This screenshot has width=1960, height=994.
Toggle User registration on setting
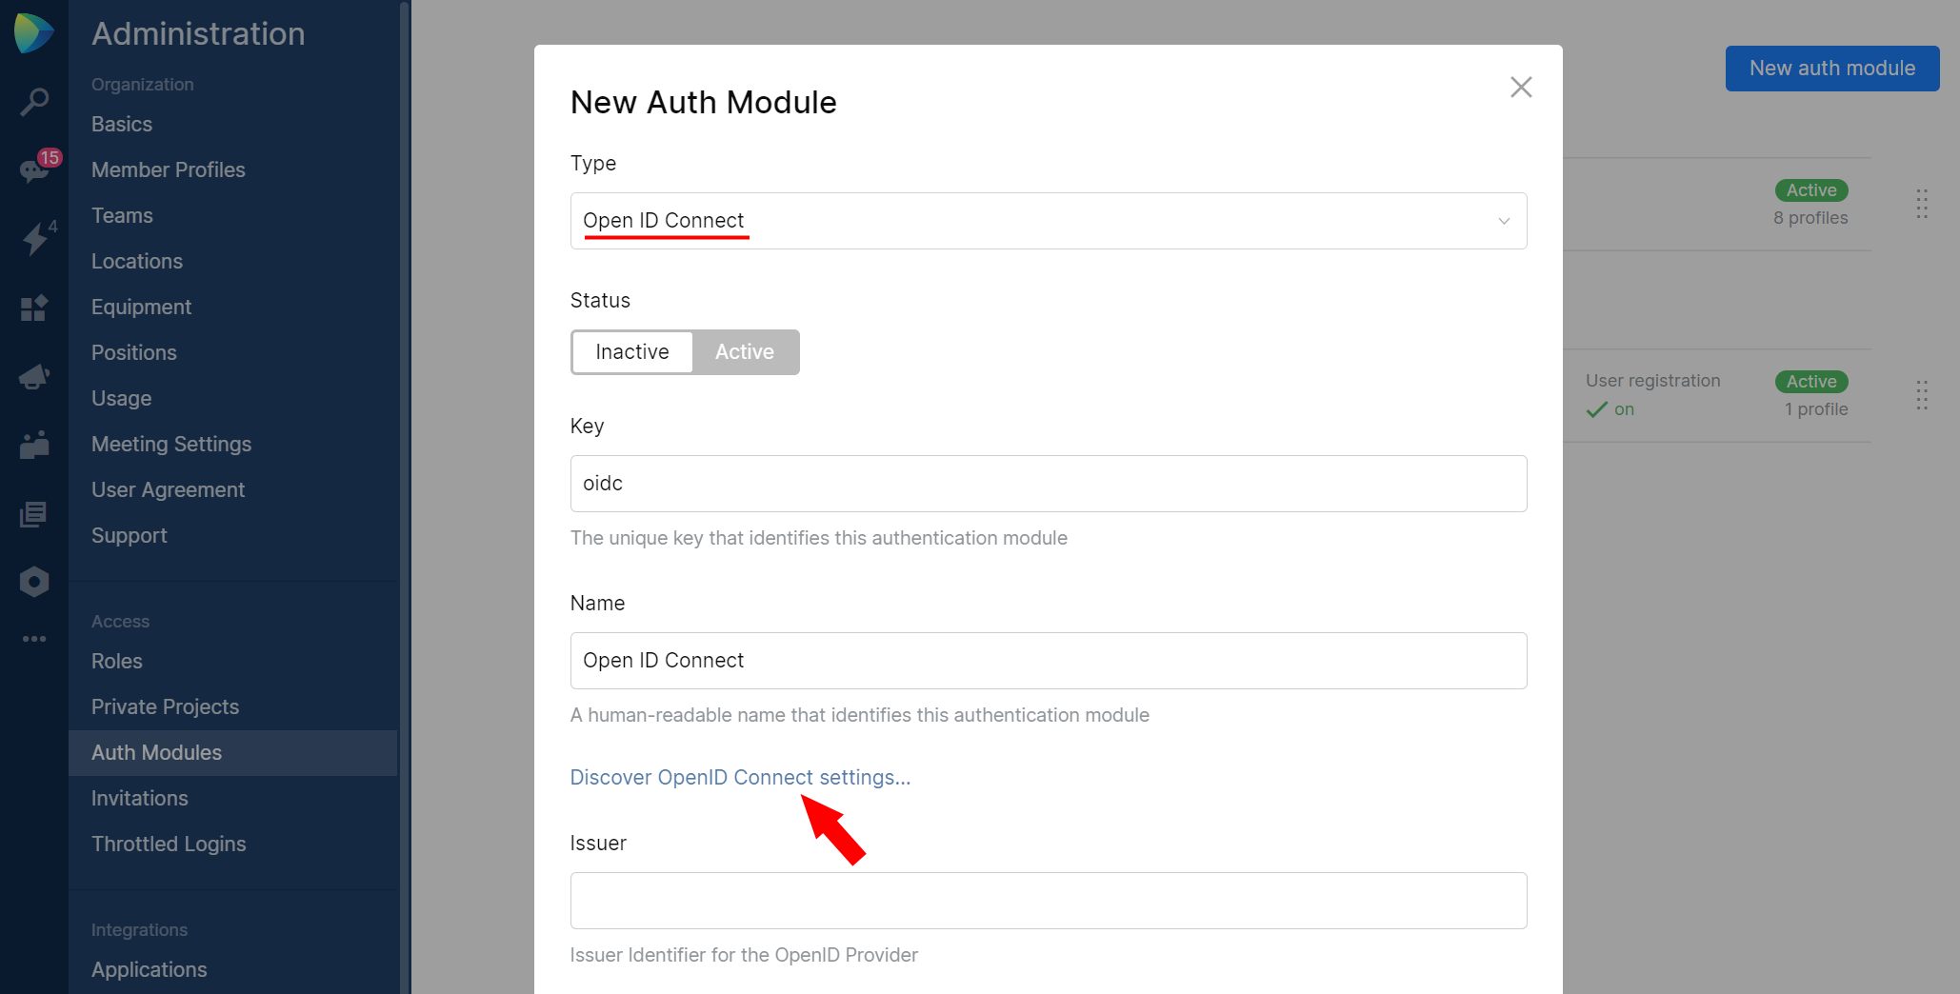pos(1611,409)
